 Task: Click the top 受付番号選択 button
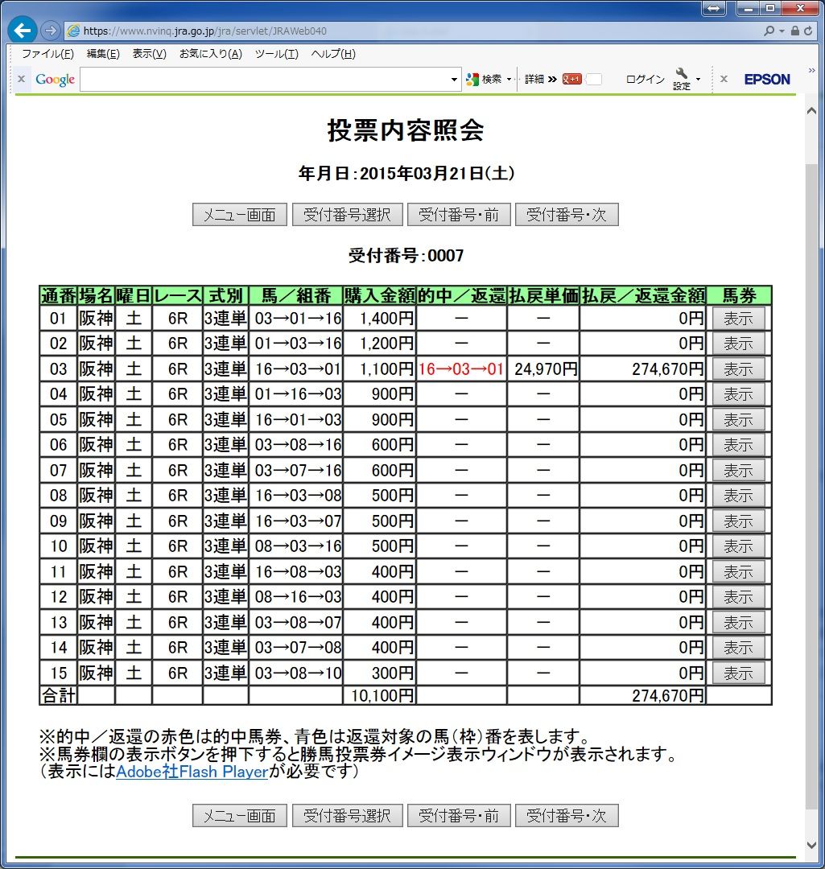[347, 215]
